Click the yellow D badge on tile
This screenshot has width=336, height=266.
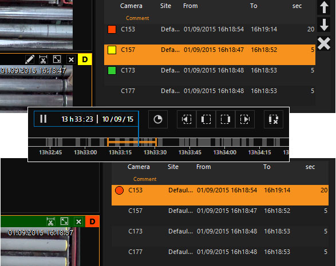pos(85,59)
